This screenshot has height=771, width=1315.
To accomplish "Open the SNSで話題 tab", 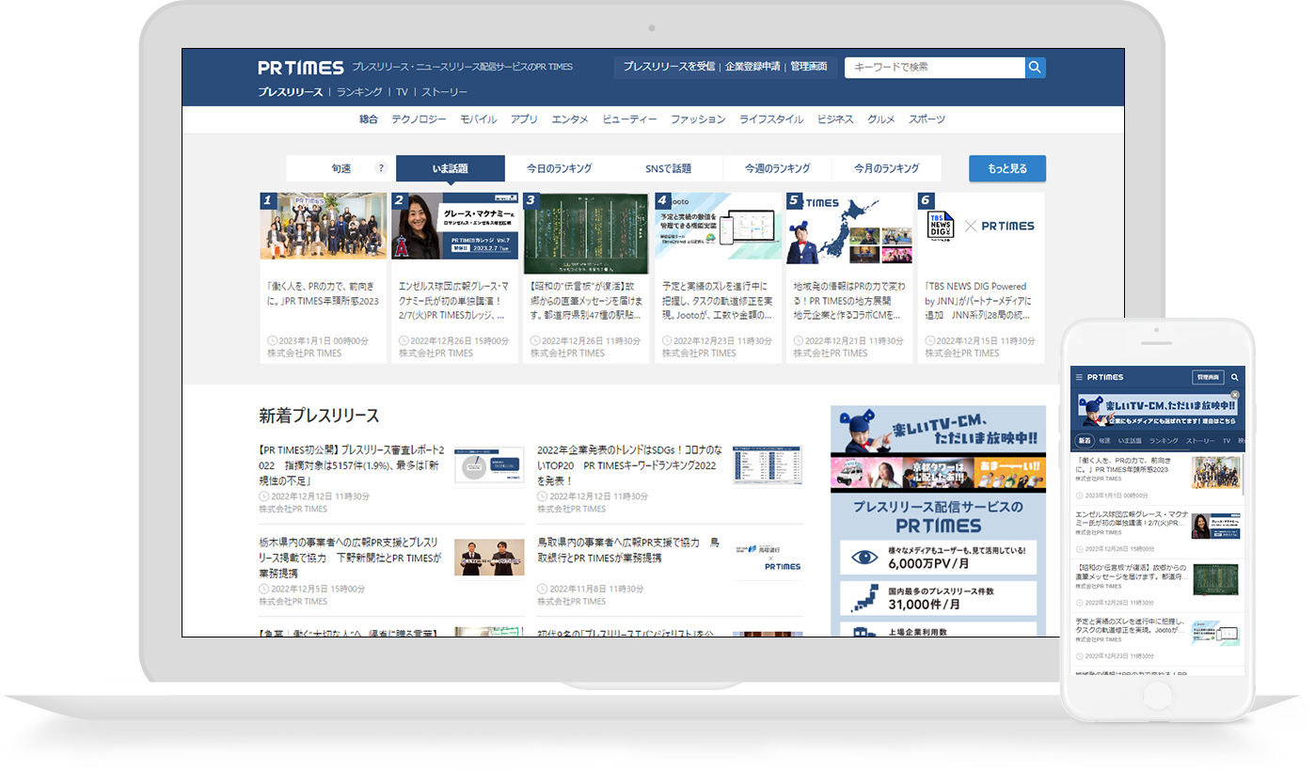I will coord(668,168).
